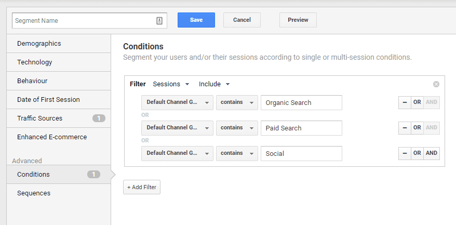Screen dimensions: 456x225
Task: Save the segment
Action: point(196,20)
